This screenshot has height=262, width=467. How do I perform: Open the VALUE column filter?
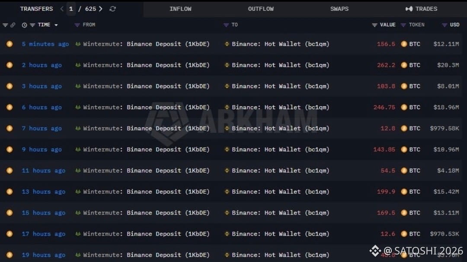point(374,25)
